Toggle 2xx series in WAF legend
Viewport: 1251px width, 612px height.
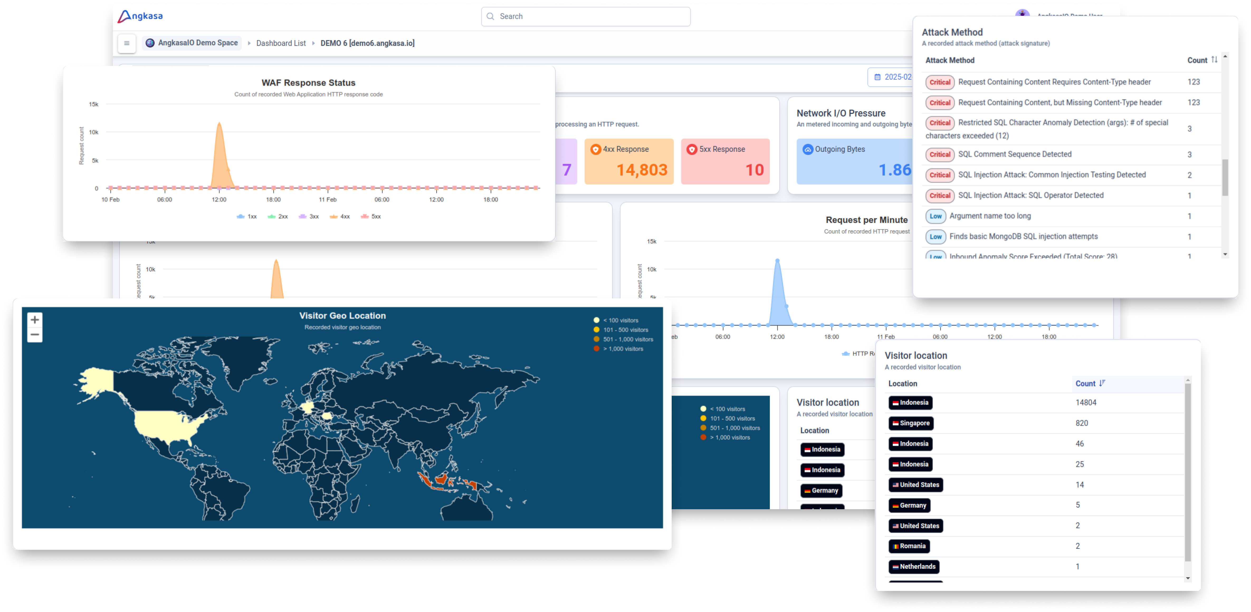tap(278, 217)
